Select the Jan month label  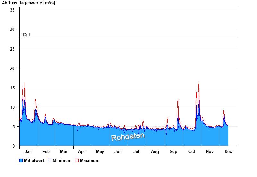point(28,151)
